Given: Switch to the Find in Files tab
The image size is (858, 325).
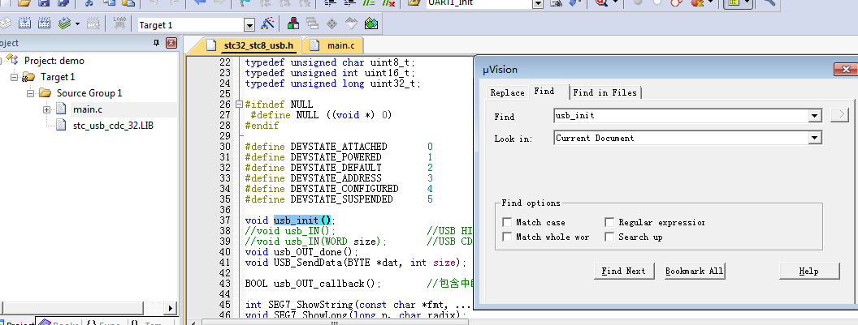Looking at the screenshot, I should click(605, 93).
